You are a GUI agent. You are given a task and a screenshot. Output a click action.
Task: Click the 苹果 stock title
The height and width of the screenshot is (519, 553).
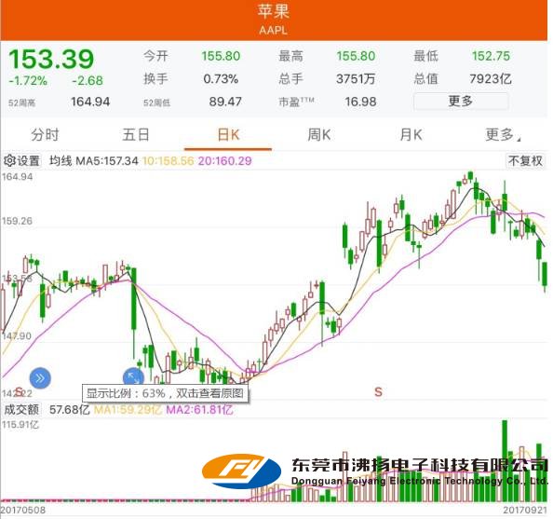coord(274,11)
